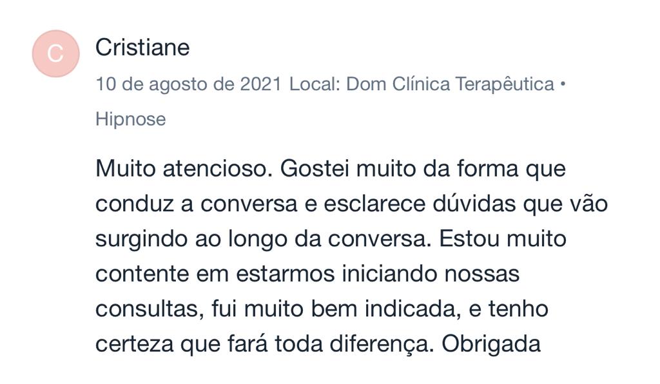Click the line starting 'conduz a conversa'
660x384 pixels.
(x=351, y=205)
